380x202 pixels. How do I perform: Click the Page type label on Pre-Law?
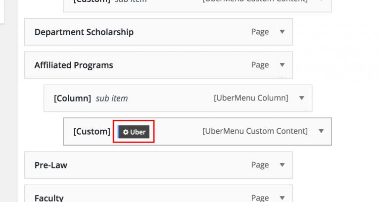click(x=260, y=165)
